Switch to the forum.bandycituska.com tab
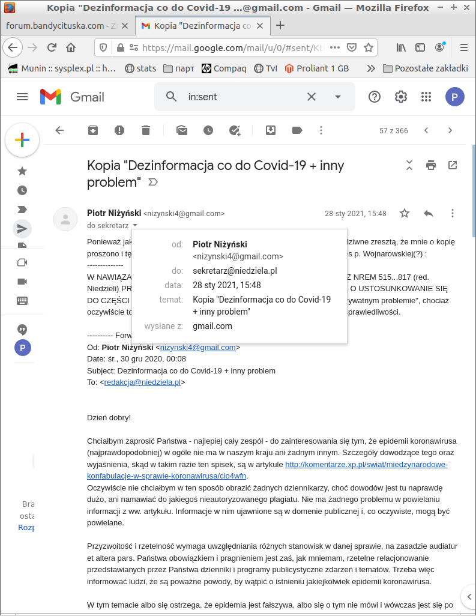Viewport: 476px width, 616px height. point(62,26)
